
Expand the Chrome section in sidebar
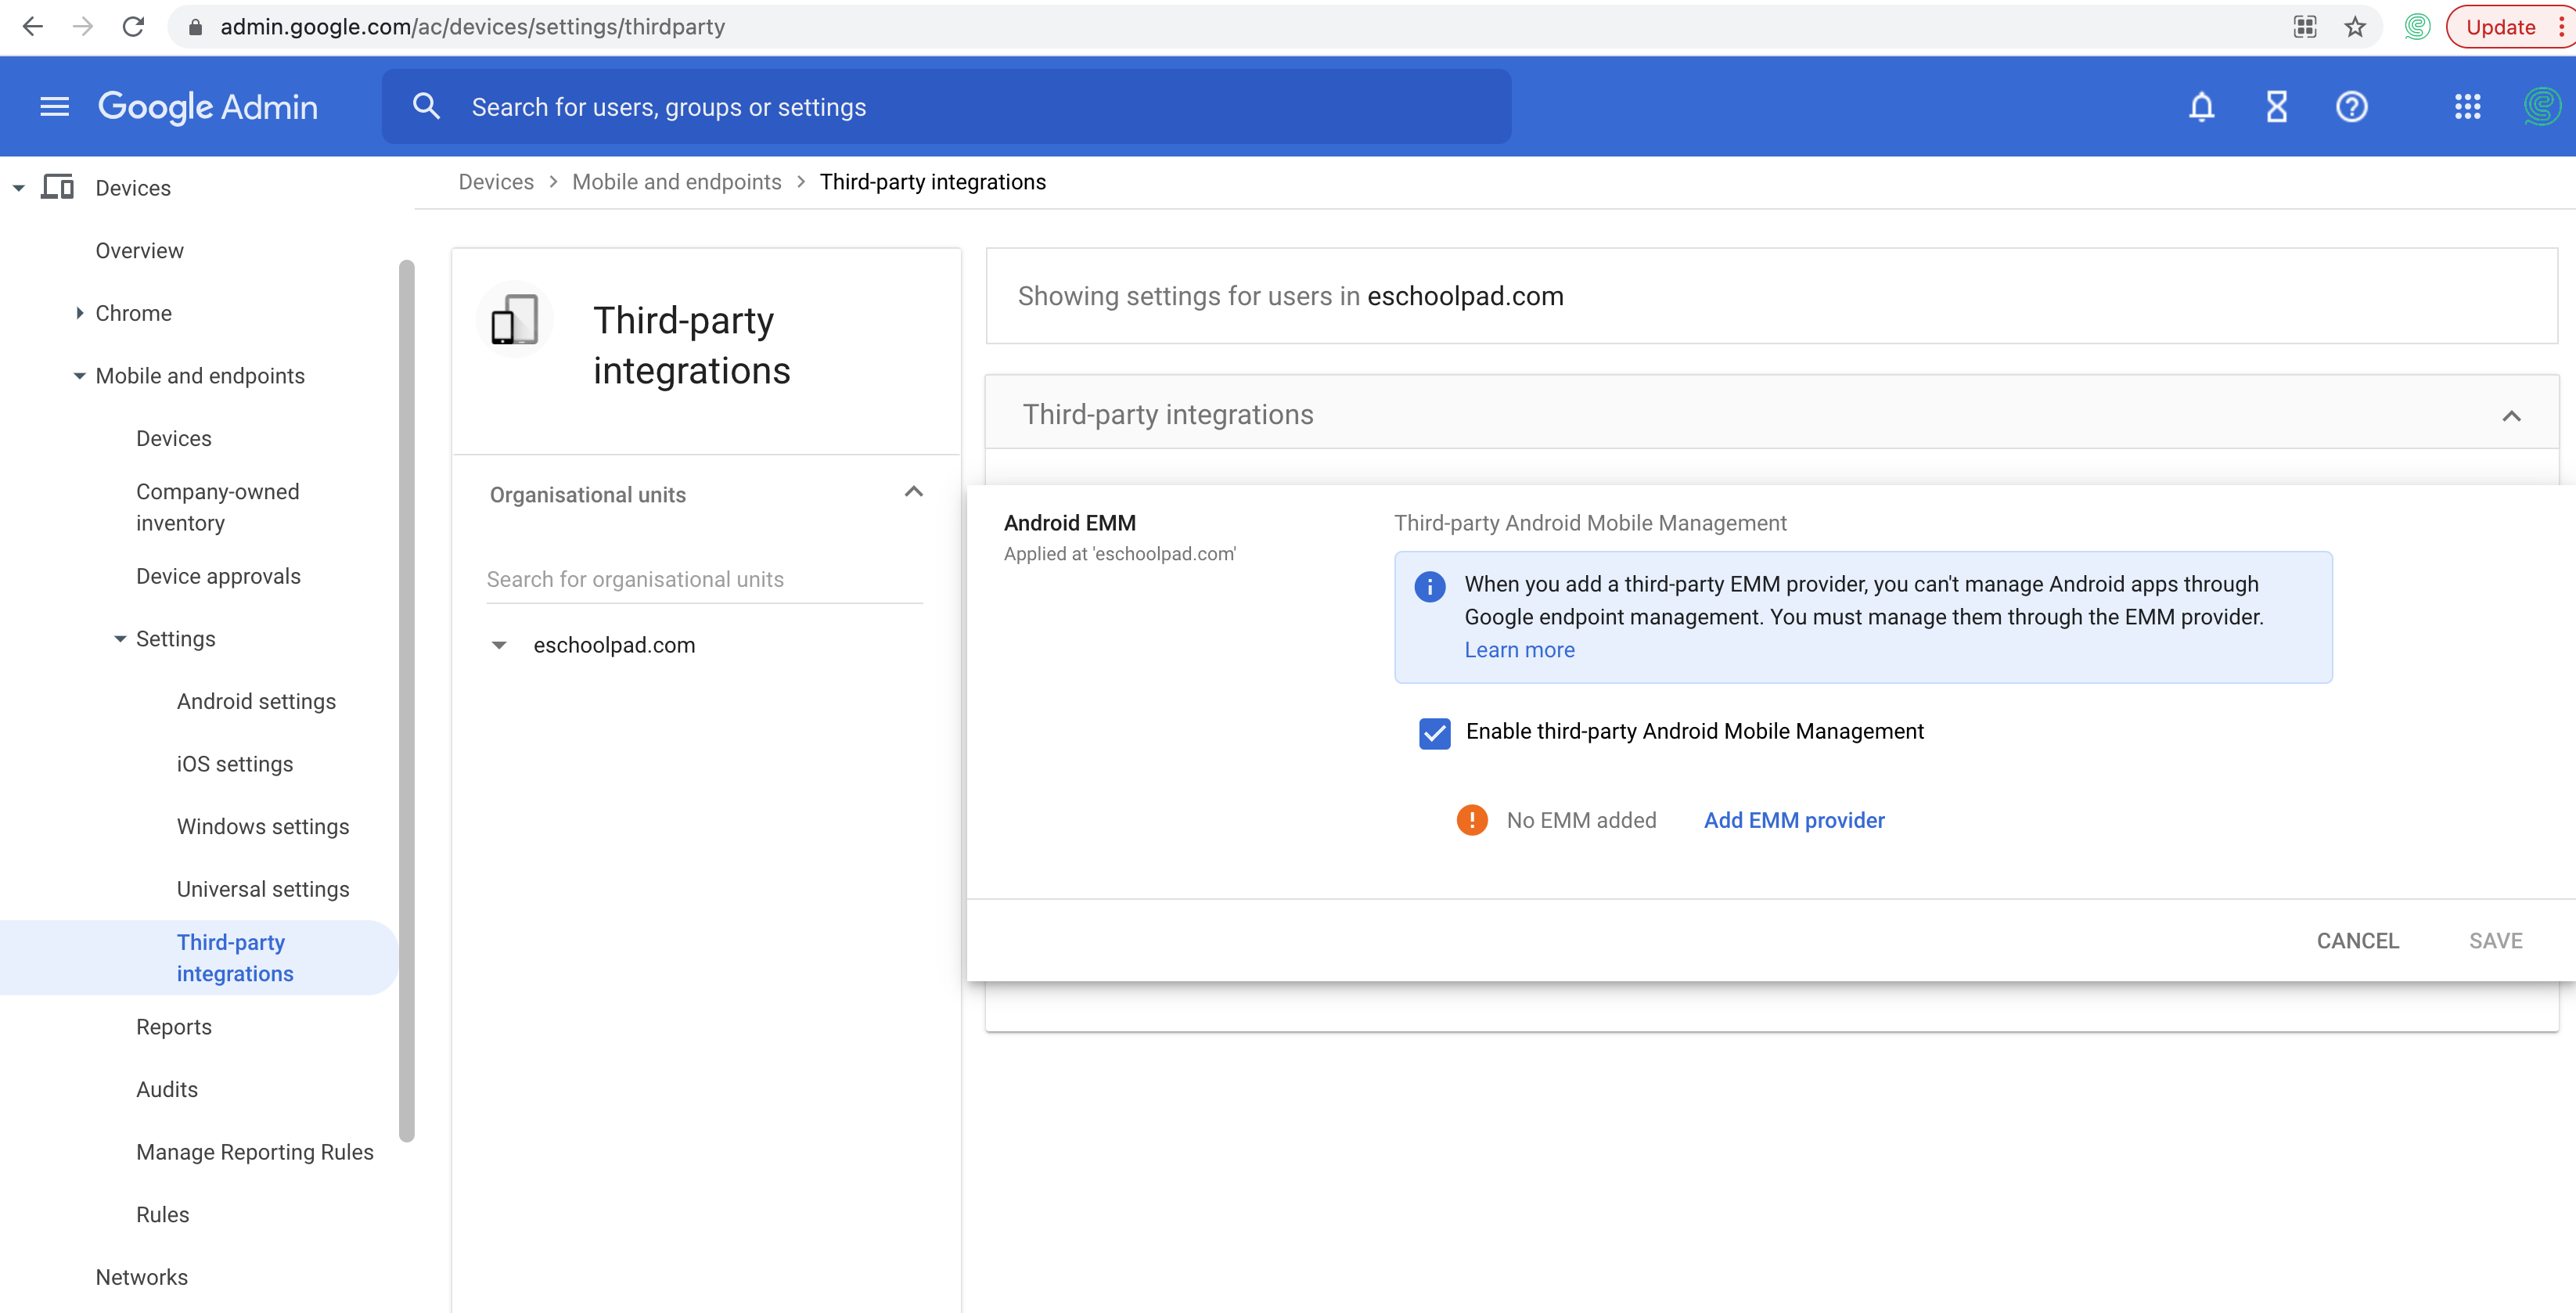[80, 313]
